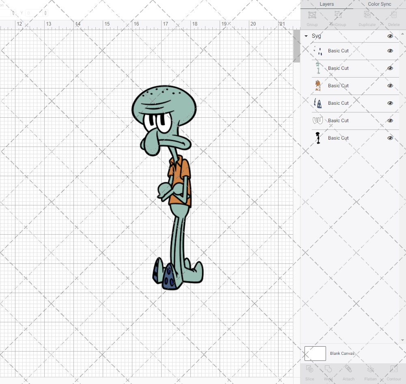Viewport: 406px width, 384px height.
Task: Select the white eyes outline layer thumbnail
Action: (318, 121)
